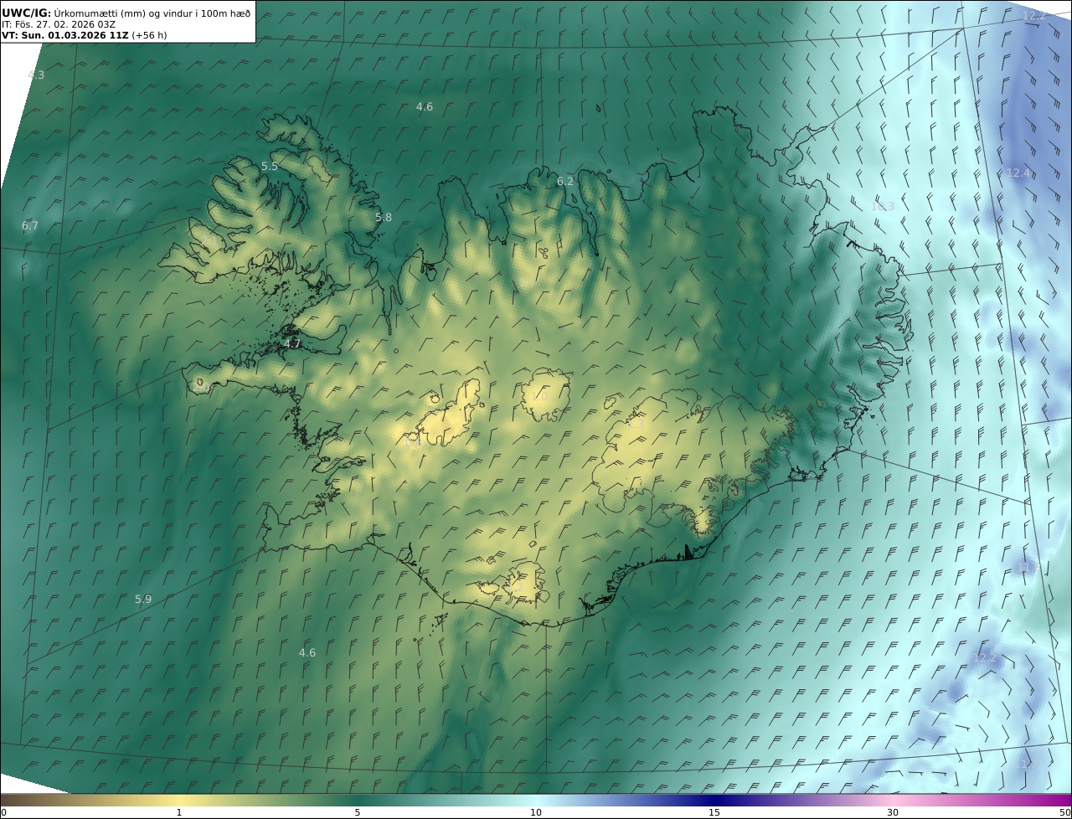Select the 5.5 value over the Westfjords
This screenshot has height=819, width=1072.
(270, 167)
